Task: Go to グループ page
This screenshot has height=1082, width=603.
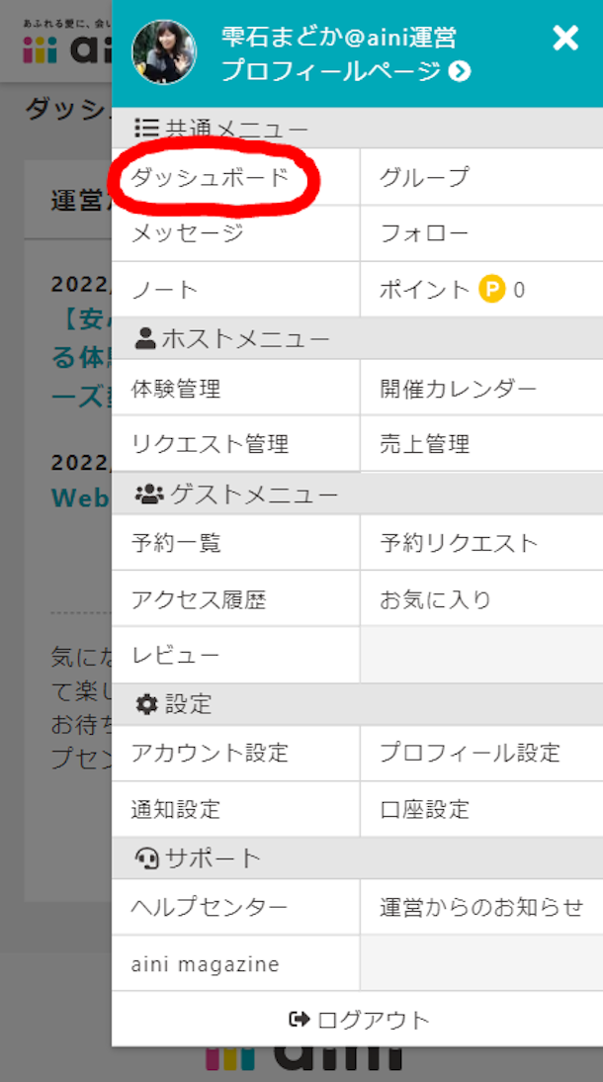Action: pyautogui.click(x=425, y=178)
